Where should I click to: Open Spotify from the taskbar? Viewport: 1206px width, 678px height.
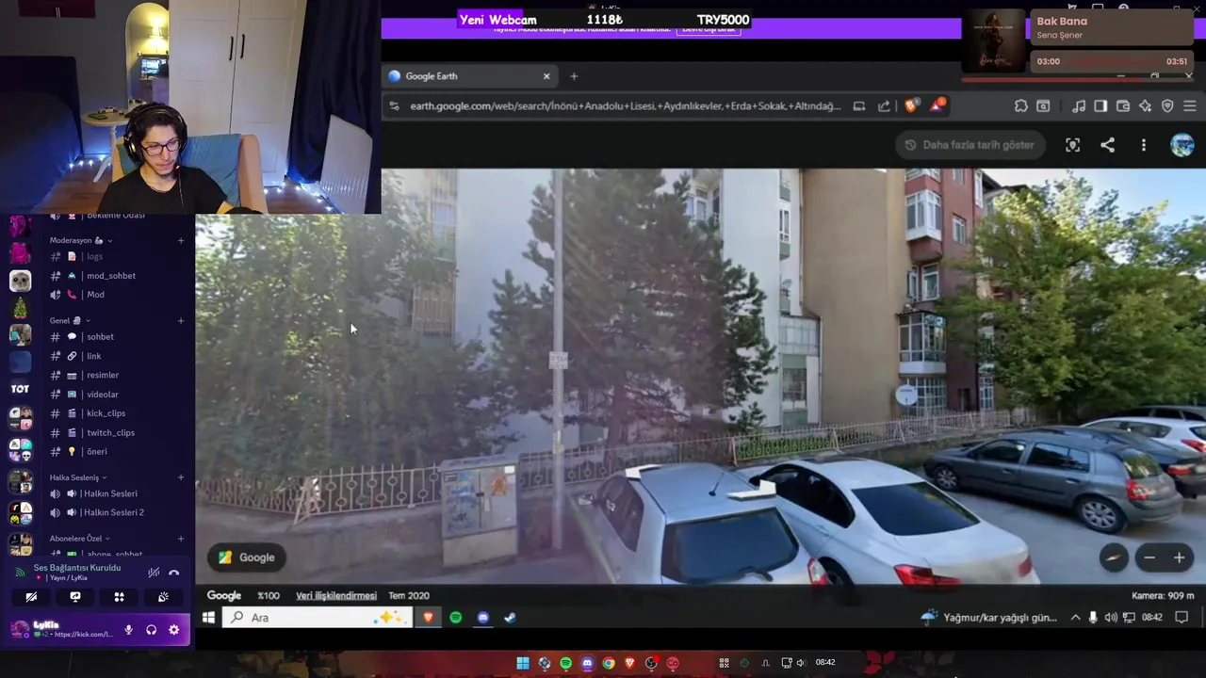[x=456, y=618]
